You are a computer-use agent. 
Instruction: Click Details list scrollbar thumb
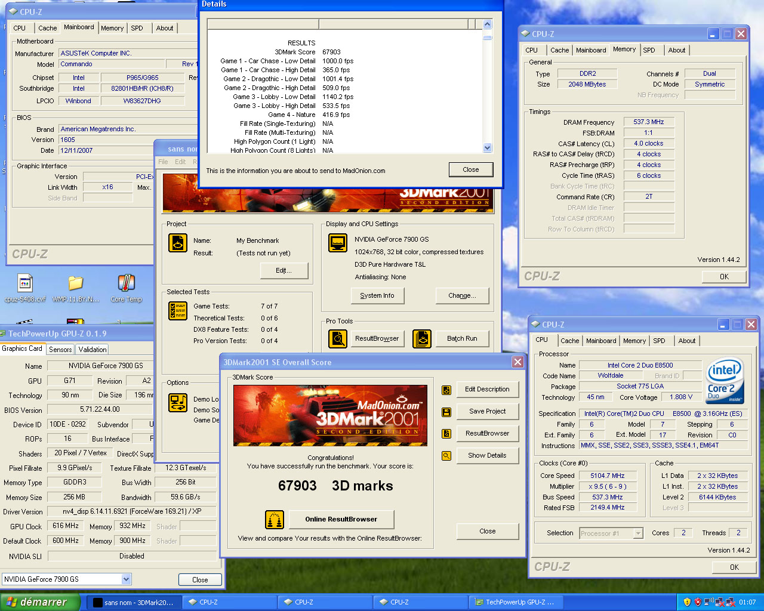coord(487,38)
